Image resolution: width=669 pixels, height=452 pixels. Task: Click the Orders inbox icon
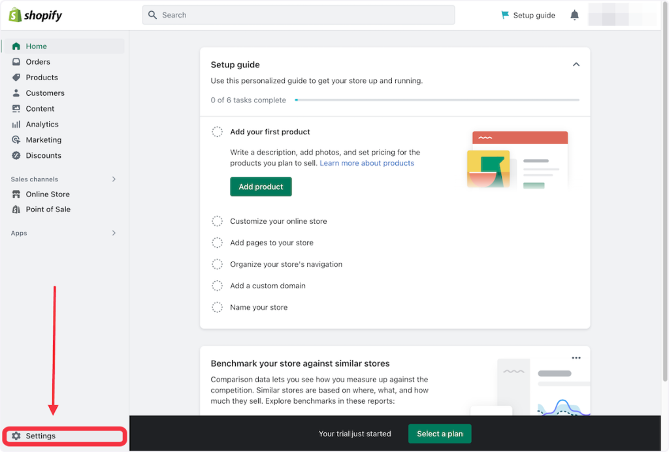point(16,62)
